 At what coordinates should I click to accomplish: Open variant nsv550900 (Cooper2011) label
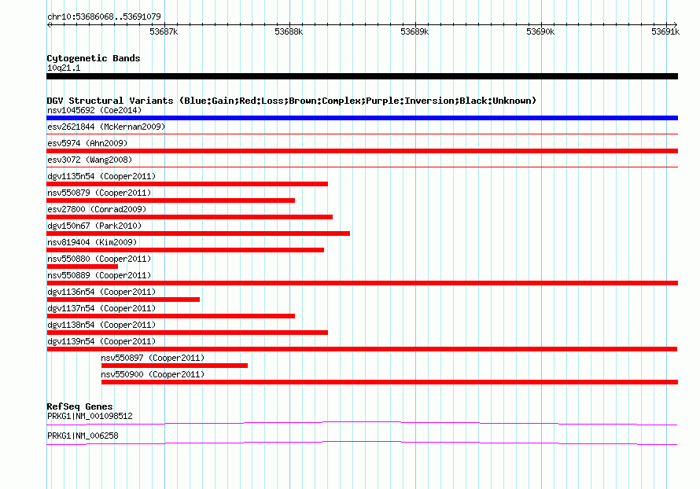[x=153, y=374]
